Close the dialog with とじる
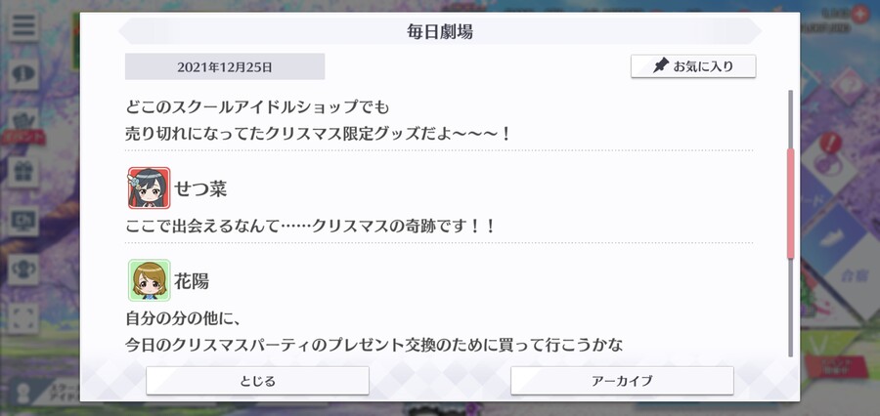Screen dimensions: 880x416 [257, 381]
